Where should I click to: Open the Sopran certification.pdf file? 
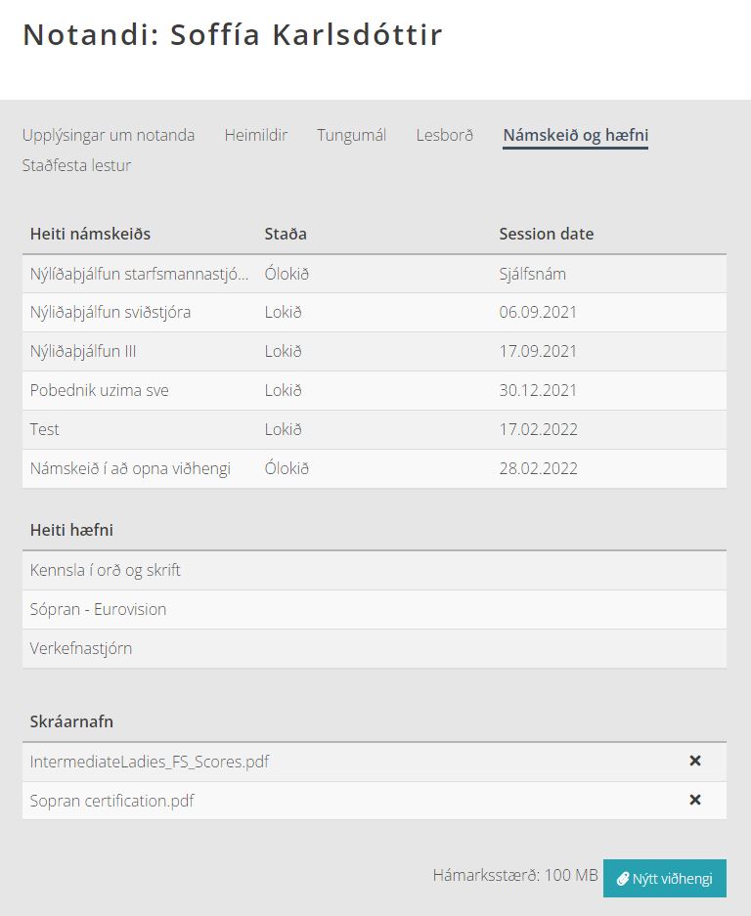(111, 801)
